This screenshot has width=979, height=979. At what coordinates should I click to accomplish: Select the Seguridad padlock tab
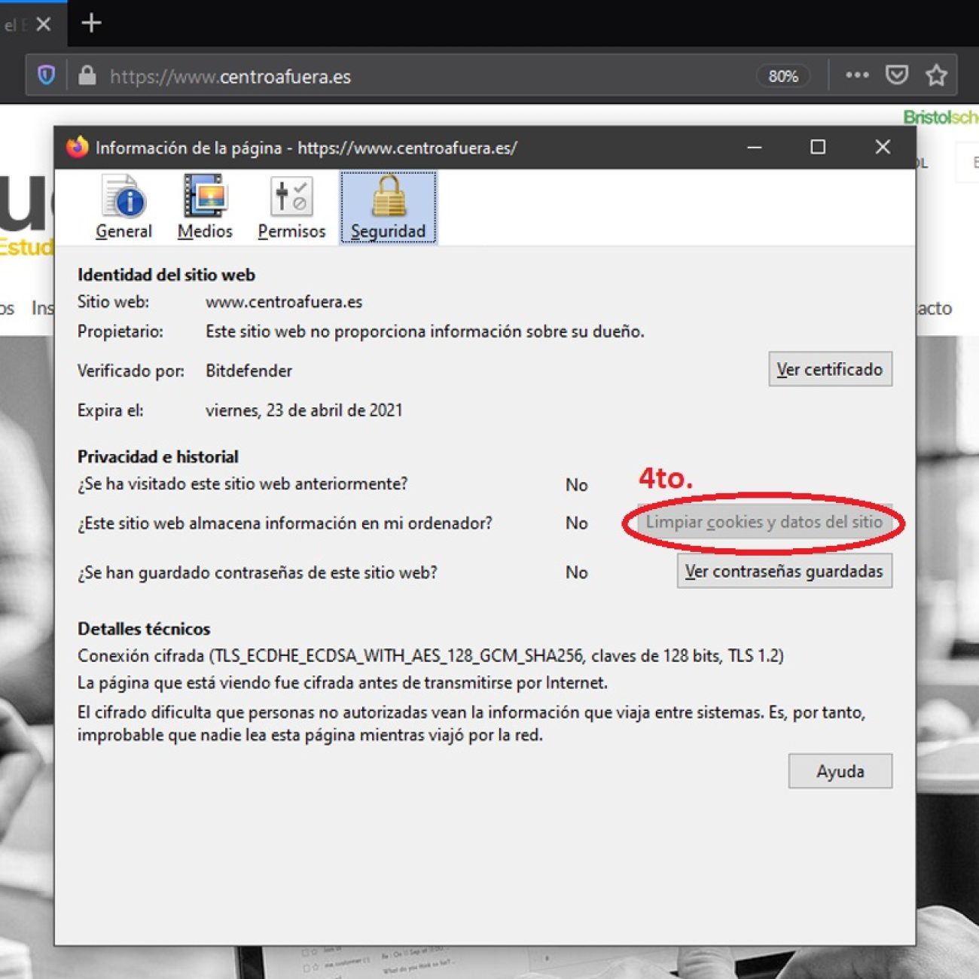point(388,207)
